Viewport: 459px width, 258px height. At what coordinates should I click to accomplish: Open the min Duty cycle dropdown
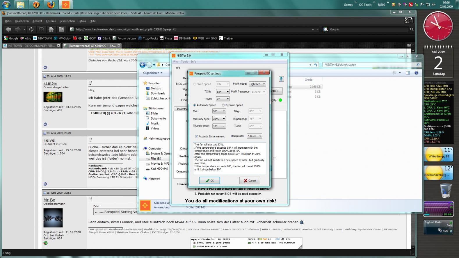click(219, 119)
